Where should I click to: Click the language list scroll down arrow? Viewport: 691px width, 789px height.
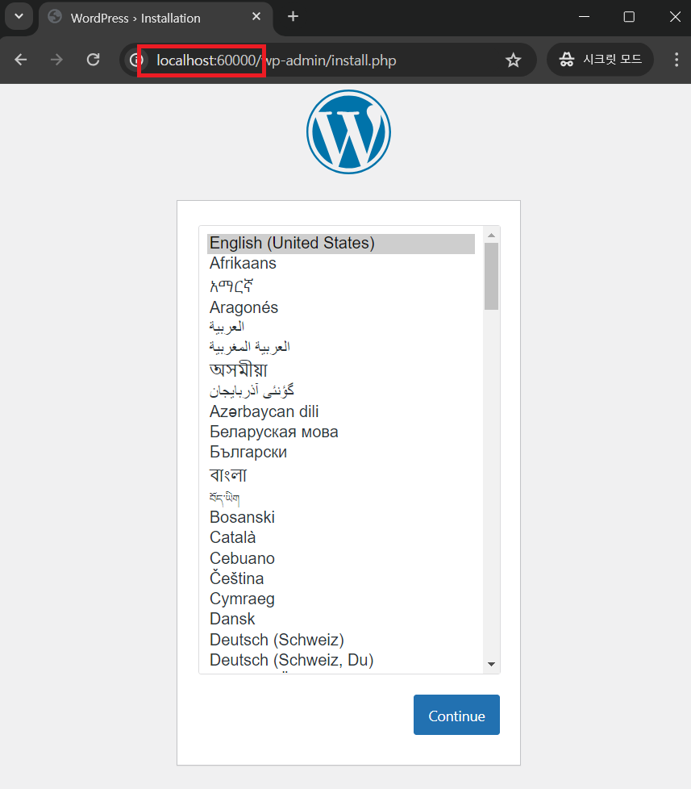pyautogui.click(x=491, y=664)
